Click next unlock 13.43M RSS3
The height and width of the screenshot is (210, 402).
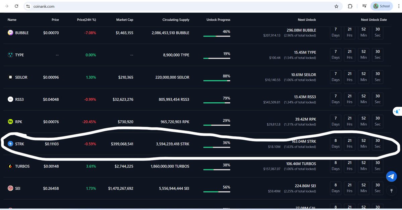coord(305,97)
